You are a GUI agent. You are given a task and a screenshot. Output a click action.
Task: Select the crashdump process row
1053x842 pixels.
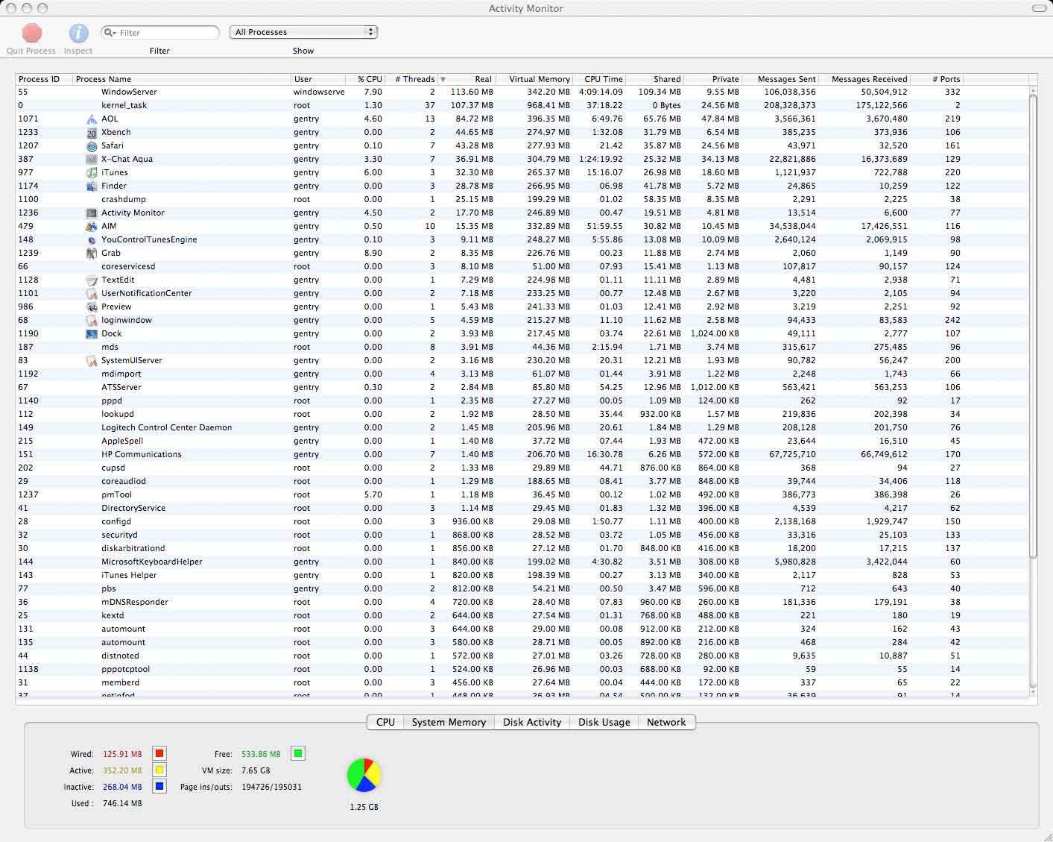[522, 200]
